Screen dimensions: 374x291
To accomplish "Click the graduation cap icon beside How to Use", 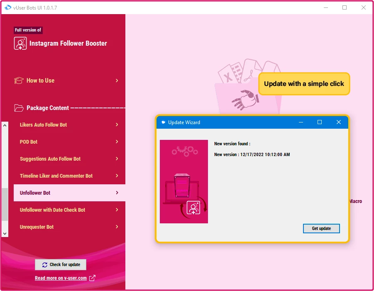I will [x=19, y=81].
